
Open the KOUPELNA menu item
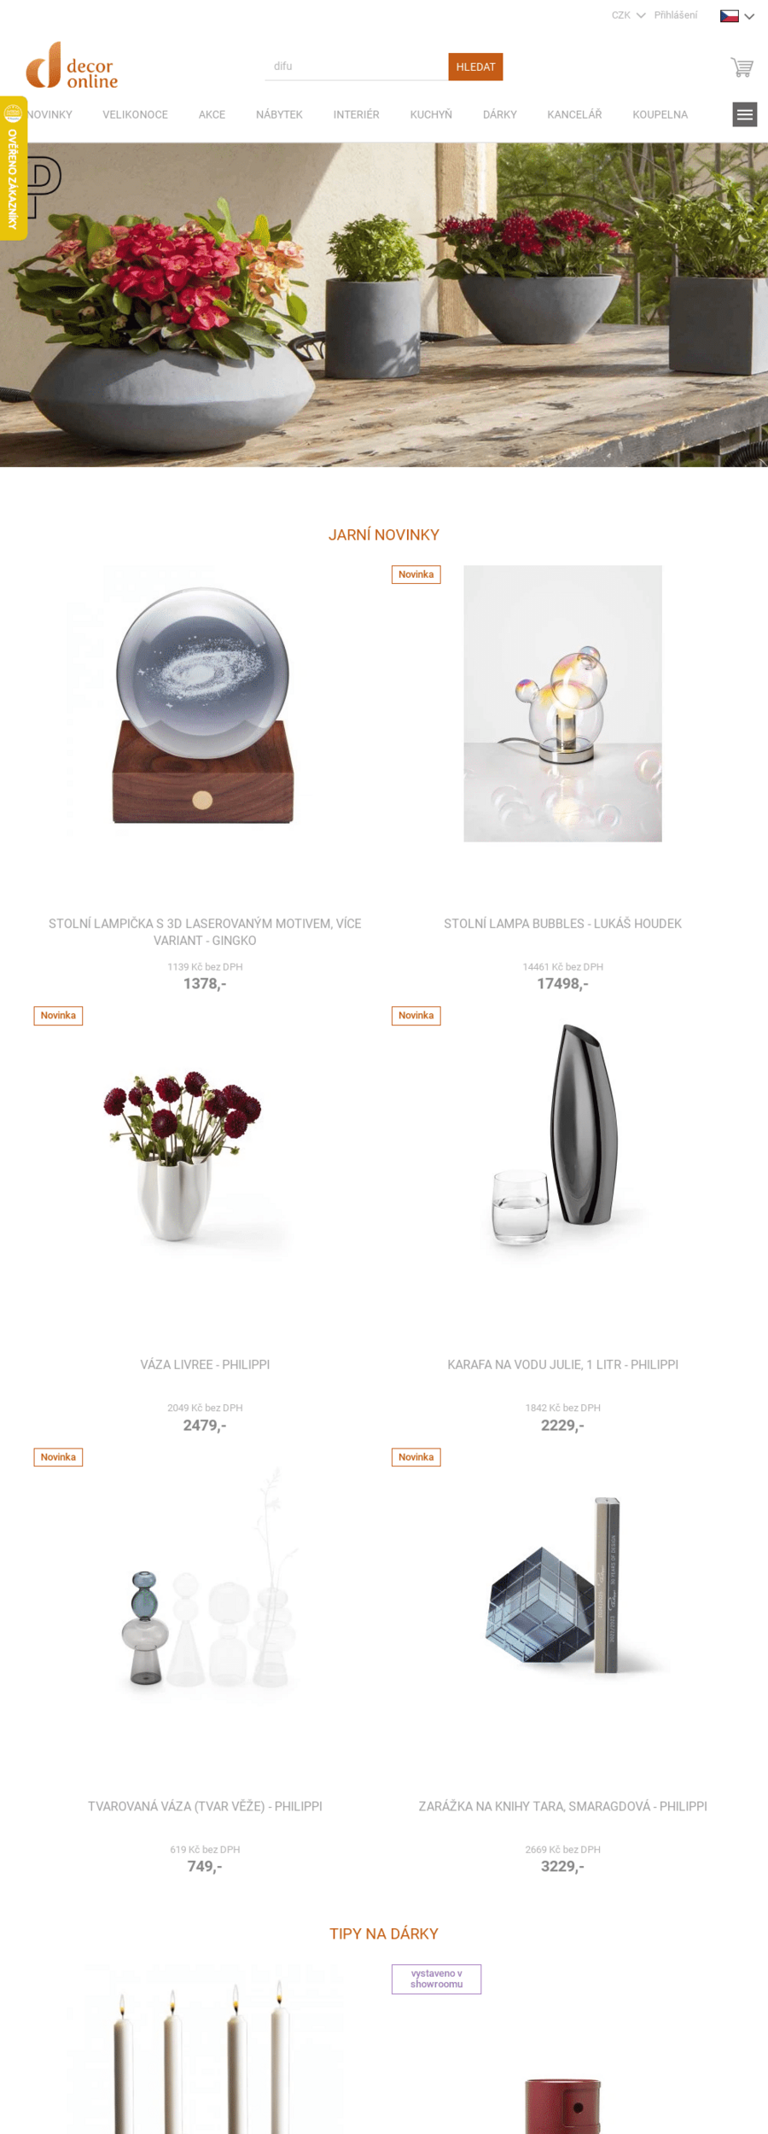(660, 114)
